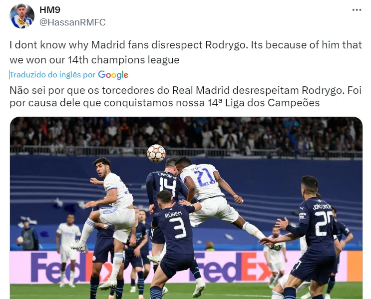This screenshot has height=299, width=371.
Task: Click '14th champions league' in the English tweet
Action: click(123, 60)
